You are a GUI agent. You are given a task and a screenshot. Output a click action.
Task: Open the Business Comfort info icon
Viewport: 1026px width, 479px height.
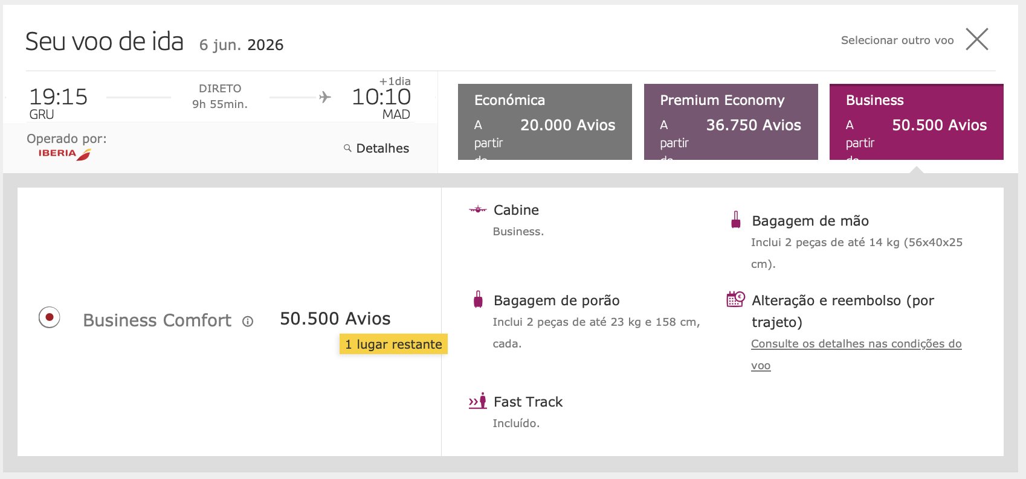[x=248, y=322]
